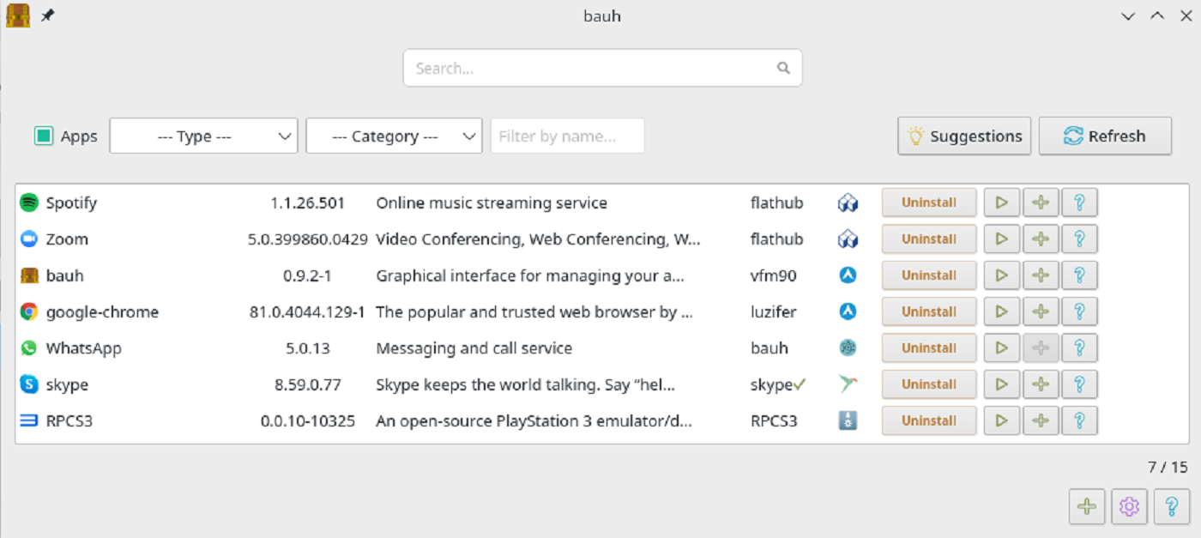
Task: Toggle the Apps checkbox filter
Action: tap(44, 136)
